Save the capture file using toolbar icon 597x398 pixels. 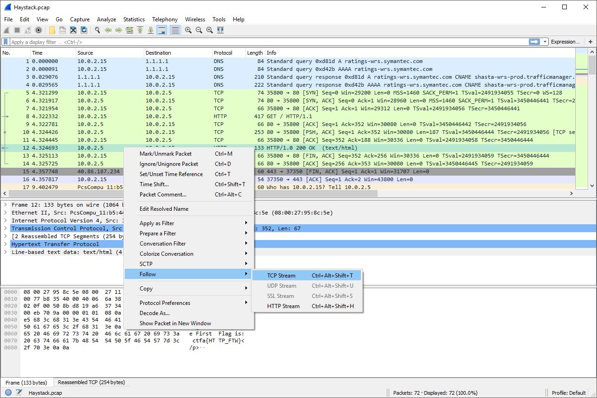point(63,30)
